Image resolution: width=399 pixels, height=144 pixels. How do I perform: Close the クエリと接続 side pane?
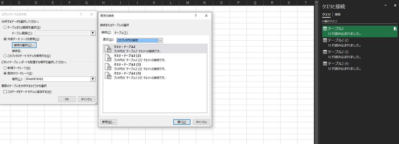(x=394, y=6)
